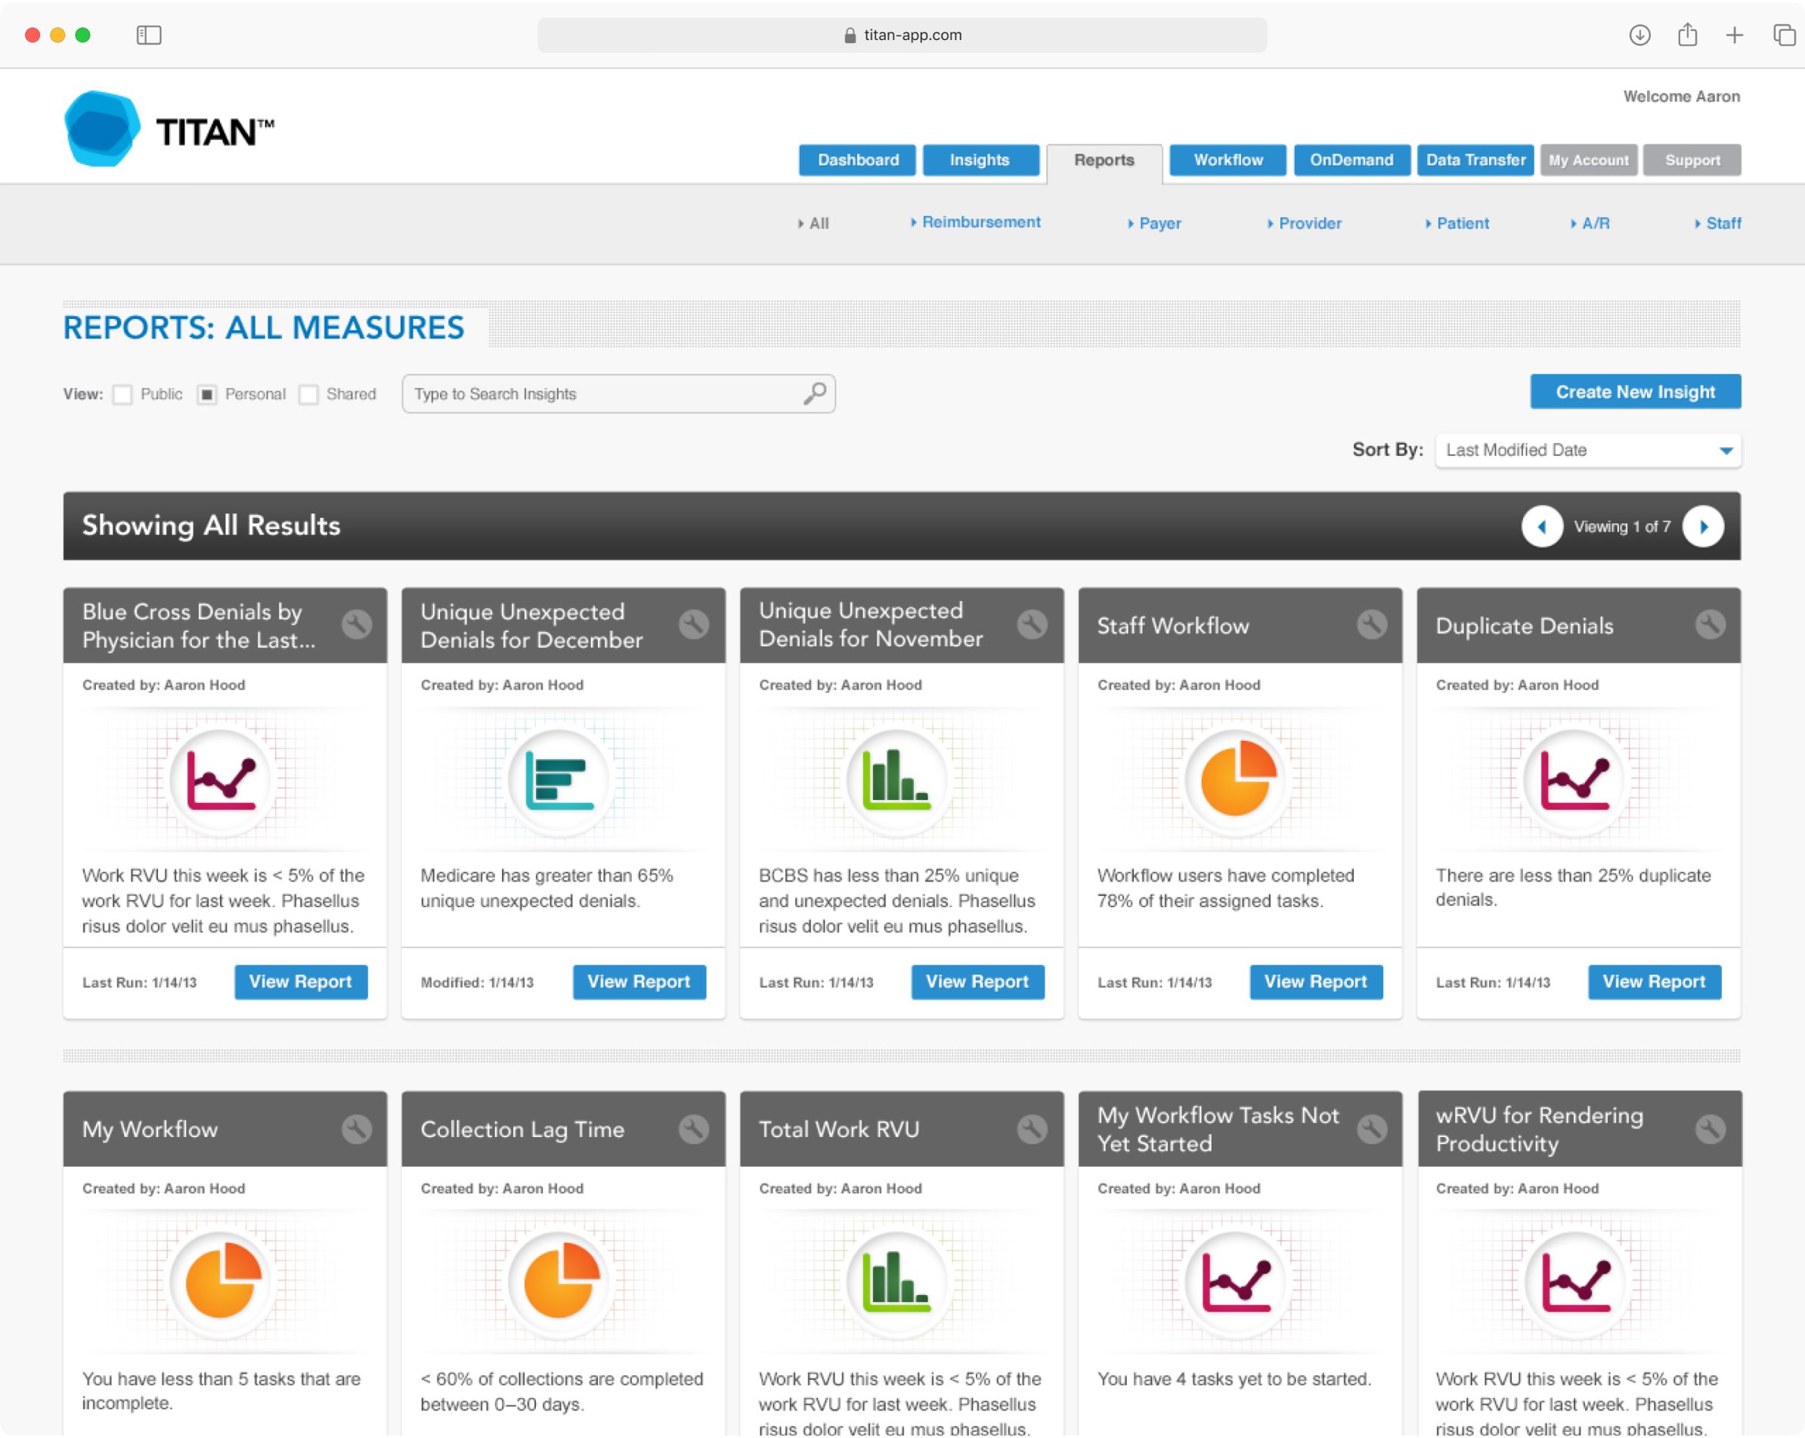Screen dimensions: 1805x1438
Task: View Report for Duplicate Denials
Action: [1654, 981]
